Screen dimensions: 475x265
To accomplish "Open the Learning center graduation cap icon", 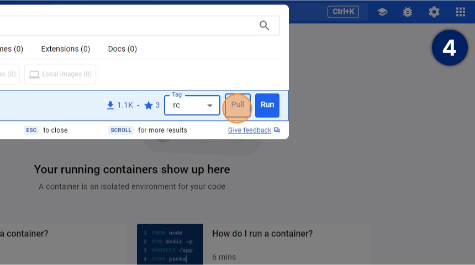I will point(382,12).
